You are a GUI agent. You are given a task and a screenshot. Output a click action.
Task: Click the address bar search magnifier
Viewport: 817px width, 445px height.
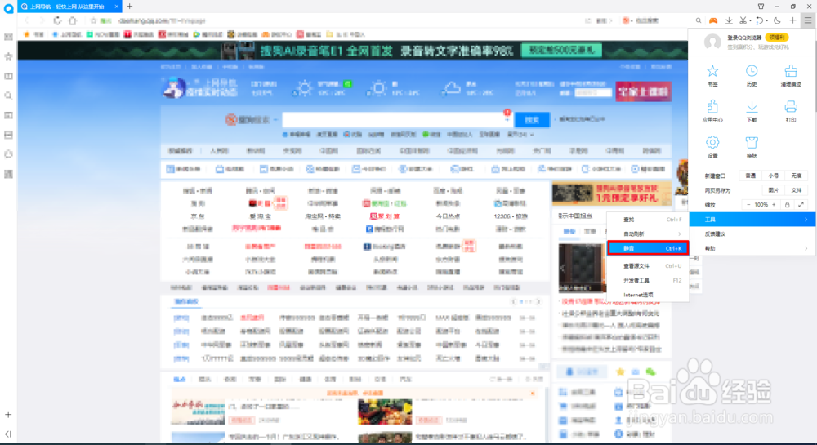699,20
